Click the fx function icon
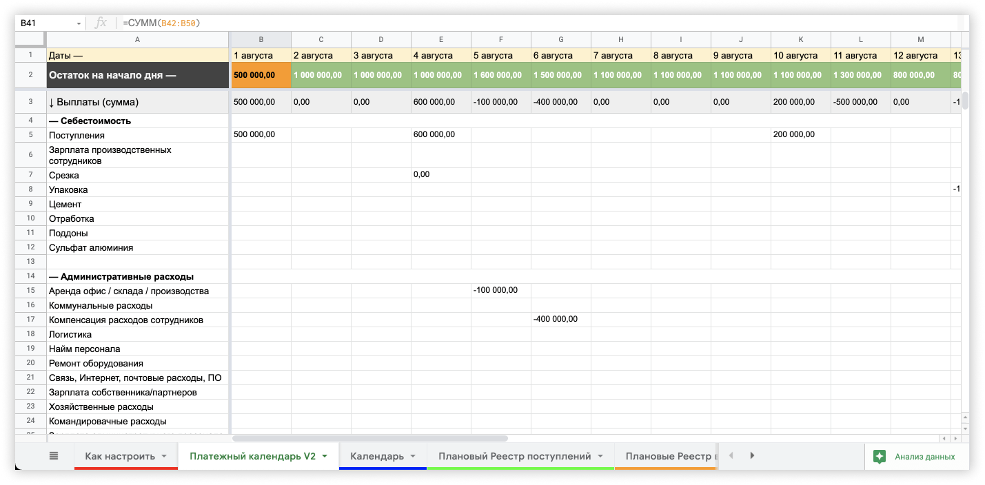The height and width of the screenshot is (485, 985). tap(101, 23)
